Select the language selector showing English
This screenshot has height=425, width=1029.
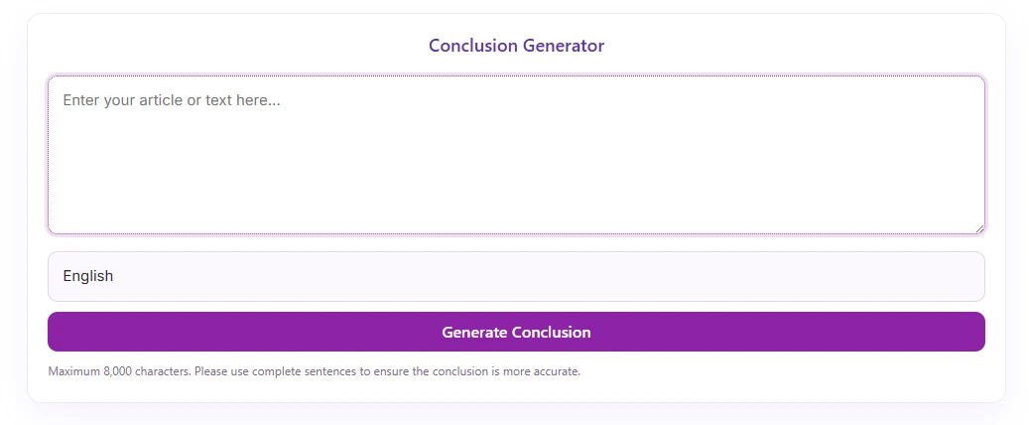click(x=516, y=276)
